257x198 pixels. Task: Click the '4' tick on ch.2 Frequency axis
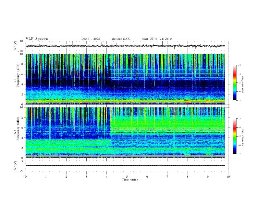[23, 138]
